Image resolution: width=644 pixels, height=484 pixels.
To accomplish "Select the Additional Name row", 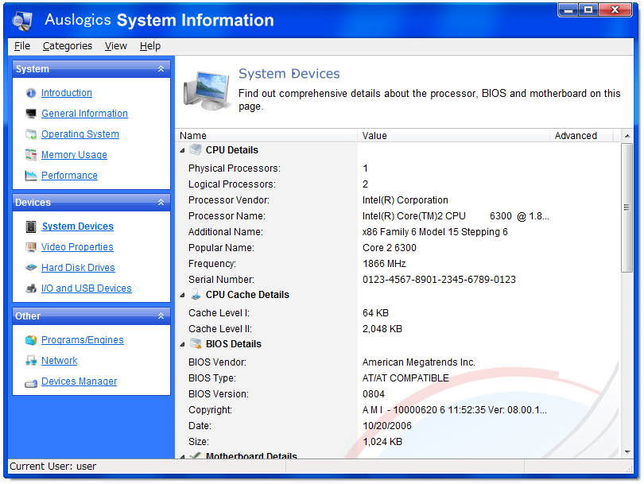I will point(398,232).
